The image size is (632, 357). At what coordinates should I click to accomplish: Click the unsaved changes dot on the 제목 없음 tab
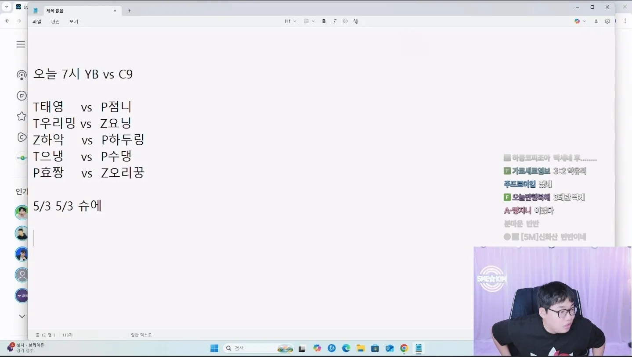pyautogui.click(x=115, y=11)
